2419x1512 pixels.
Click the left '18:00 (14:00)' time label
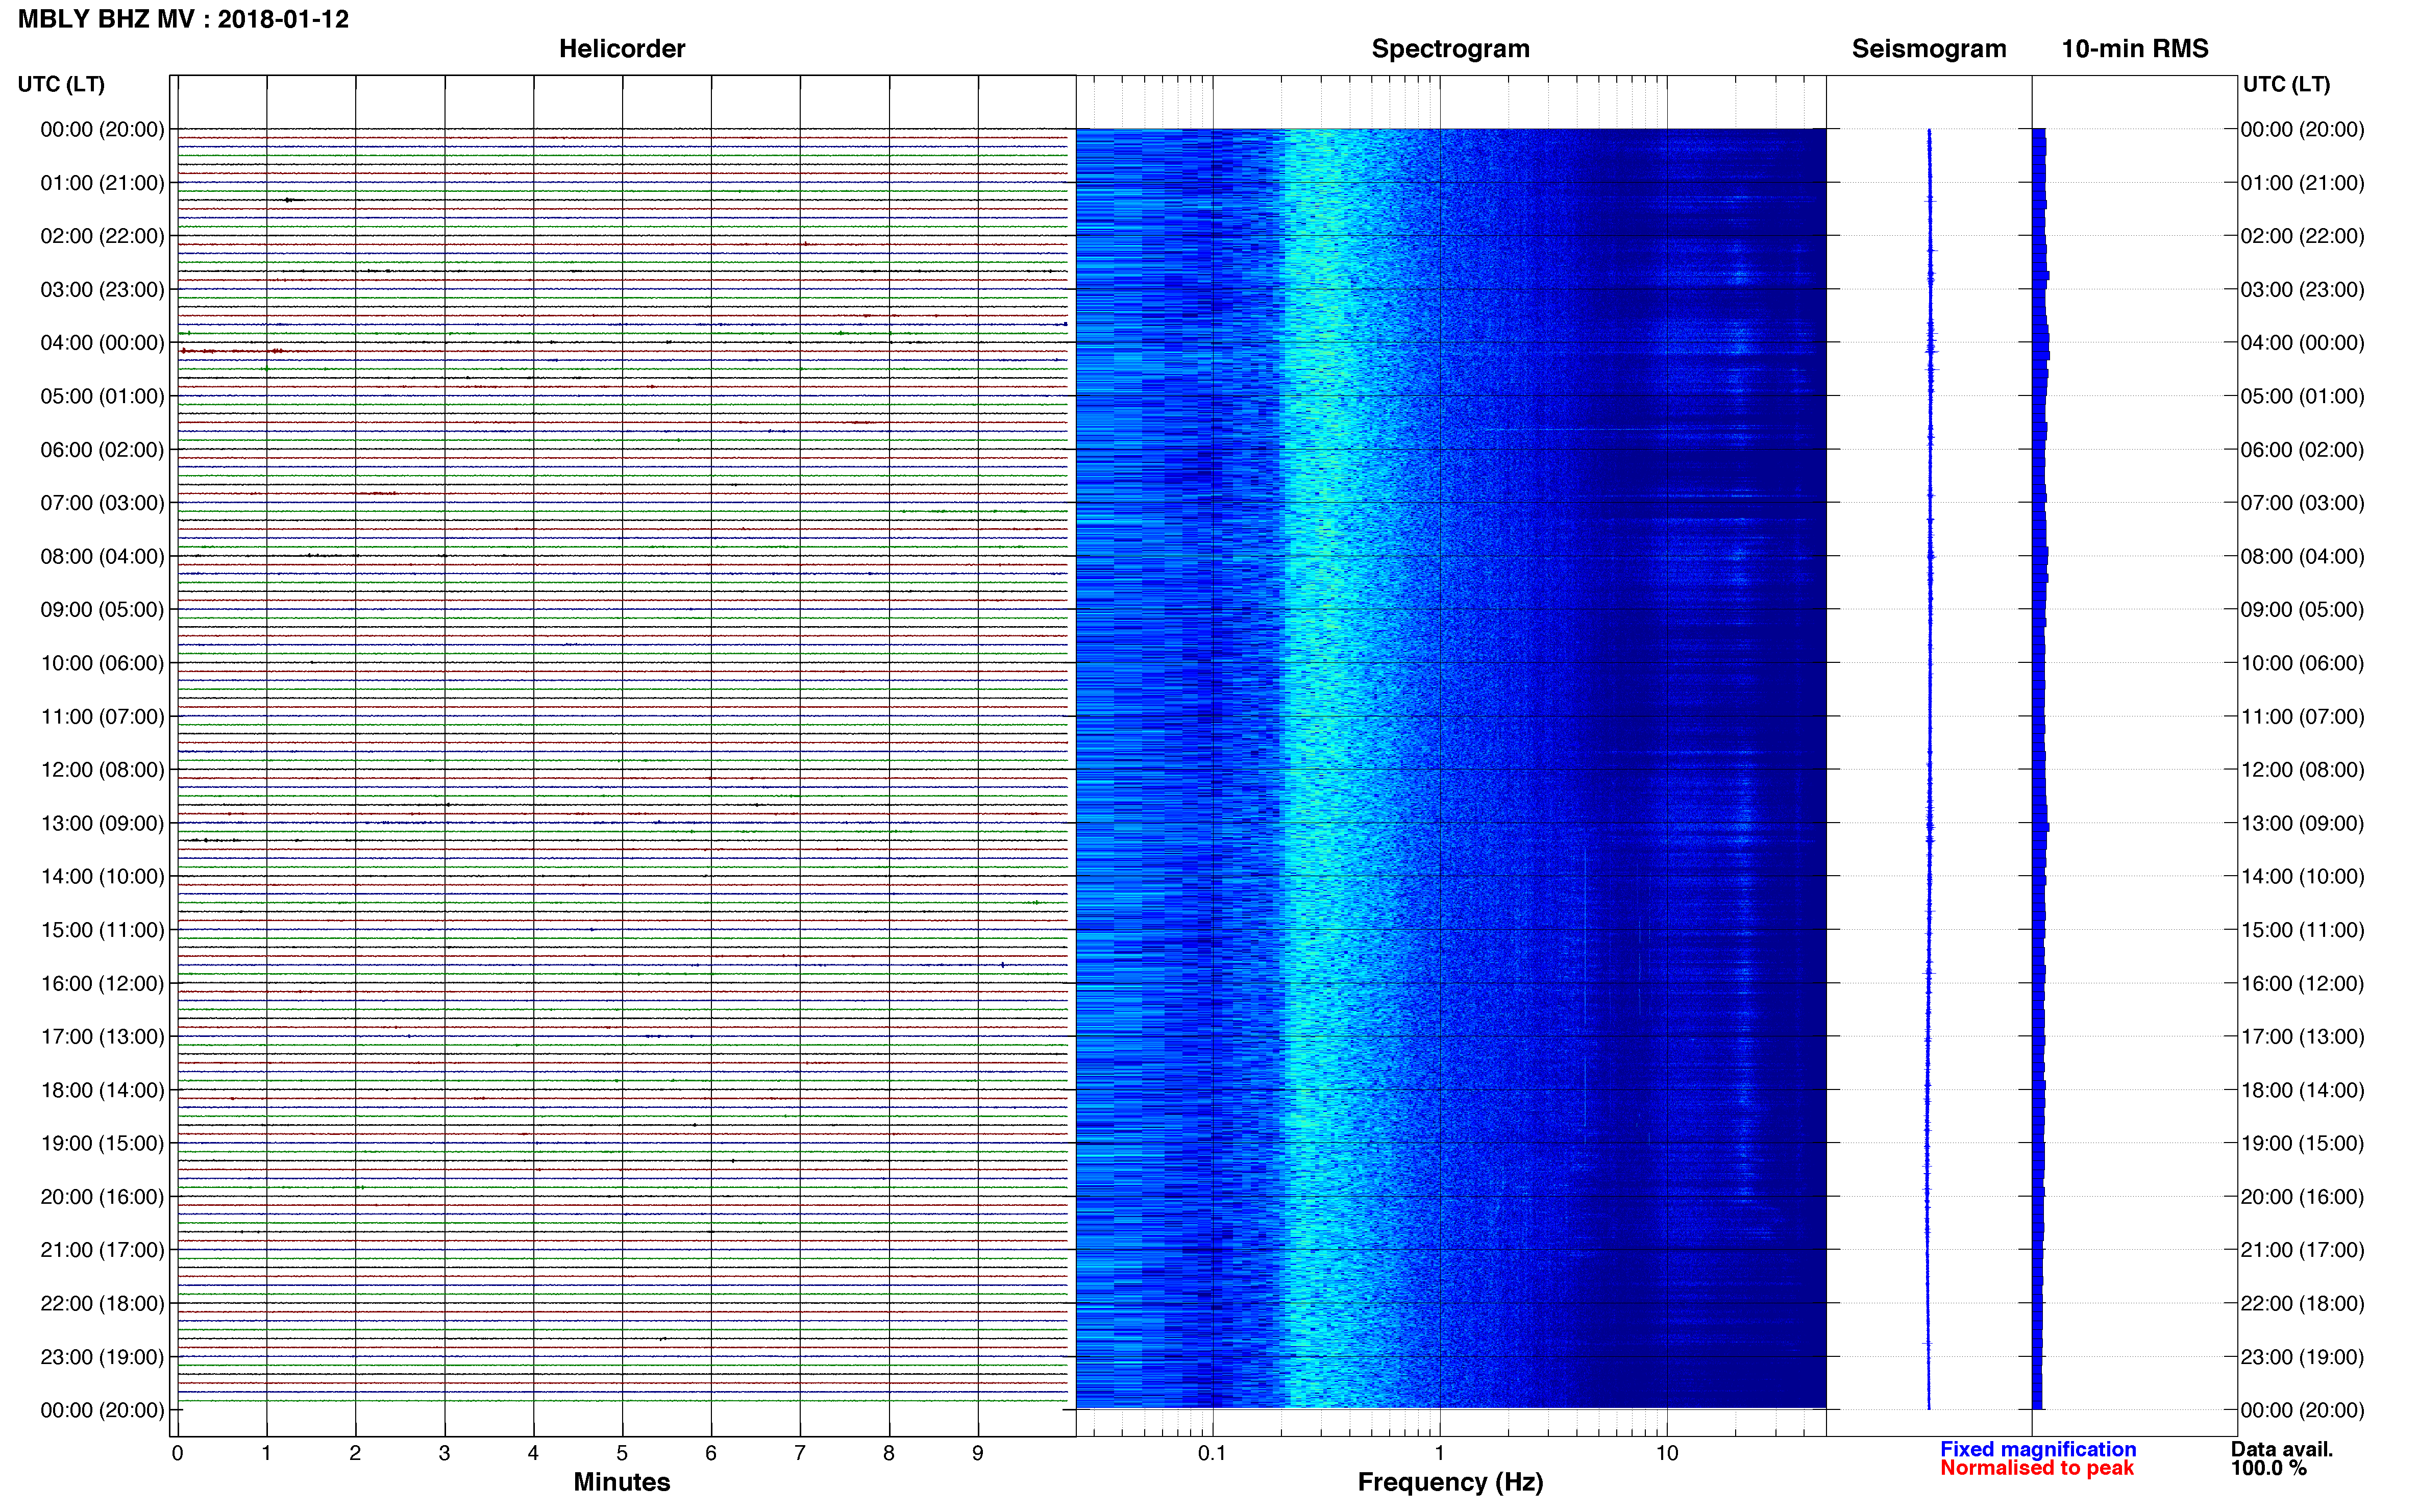pos(102,1090)
